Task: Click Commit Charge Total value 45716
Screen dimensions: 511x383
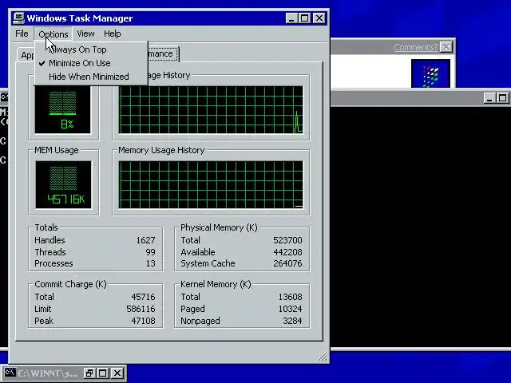Action: point(143,297)
